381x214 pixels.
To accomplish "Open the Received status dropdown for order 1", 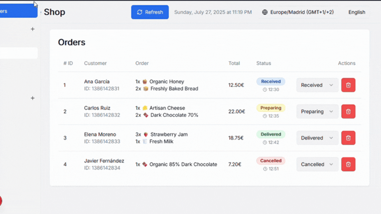I will pyautogui.click(x=317, y=85).
